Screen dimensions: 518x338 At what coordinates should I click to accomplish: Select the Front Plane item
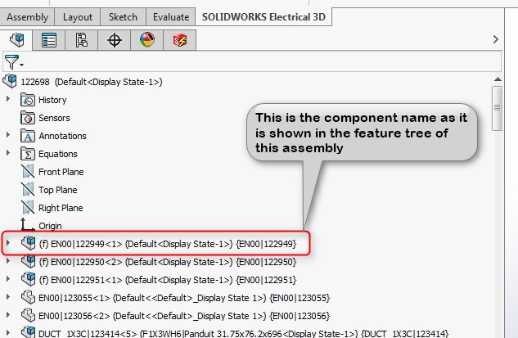[61, 172]
